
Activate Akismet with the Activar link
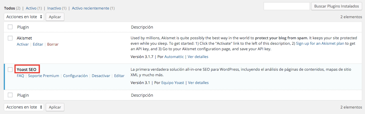pos(23,44)
